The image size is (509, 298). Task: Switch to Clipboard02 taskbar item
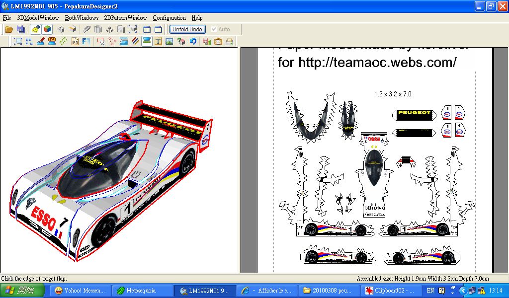pos(391,291)
